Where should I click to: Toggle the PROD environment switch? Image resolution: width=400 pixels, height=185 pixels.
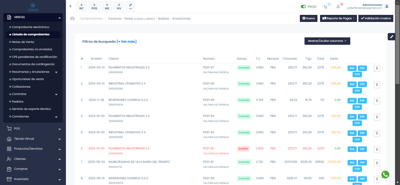tap(303, 7)
